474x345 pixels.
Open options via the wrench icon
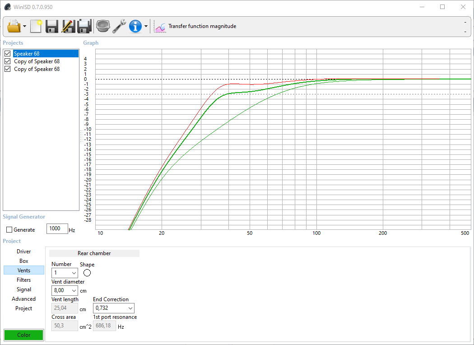click(x=119, y=26)
